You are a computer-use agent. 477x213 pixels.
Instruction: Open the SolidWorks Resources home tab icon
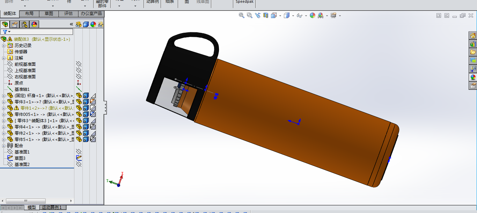(x=473, y=35)
